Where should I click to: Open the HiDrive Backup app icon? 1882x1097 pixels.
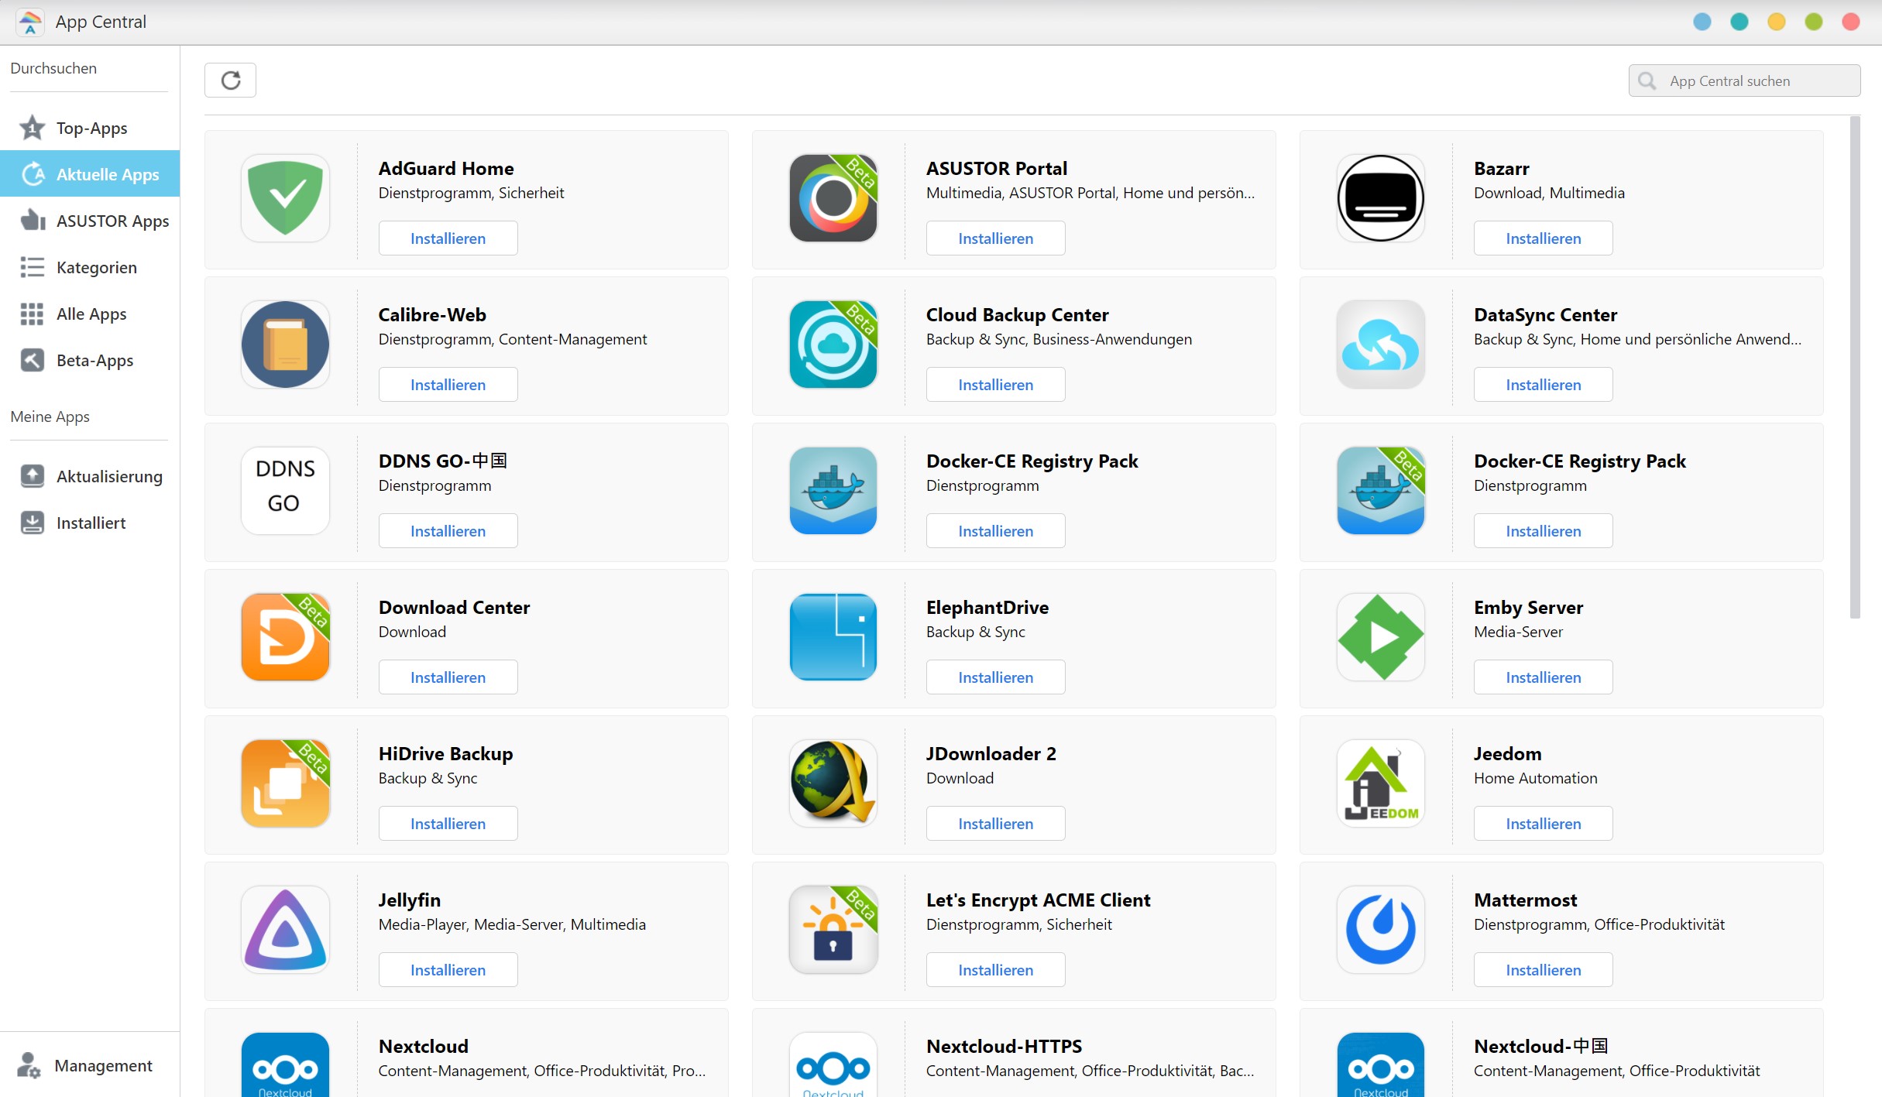(x=285, y=783)
